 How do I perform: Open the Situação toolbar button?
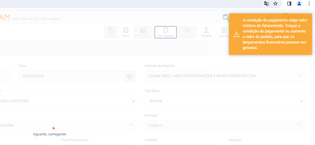tap(206, 32)
